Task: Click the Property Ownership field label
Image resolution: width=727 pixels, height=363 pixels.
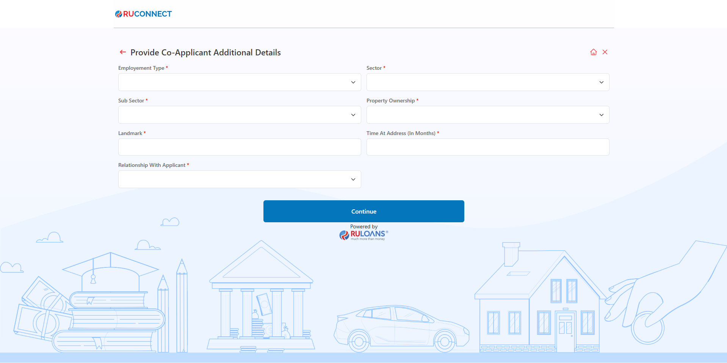Action: click(390, 101)
